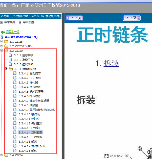Click document icon beside 3.3.4.1 驱动皮带
The image size is (152, 159).
coord(15,73)
